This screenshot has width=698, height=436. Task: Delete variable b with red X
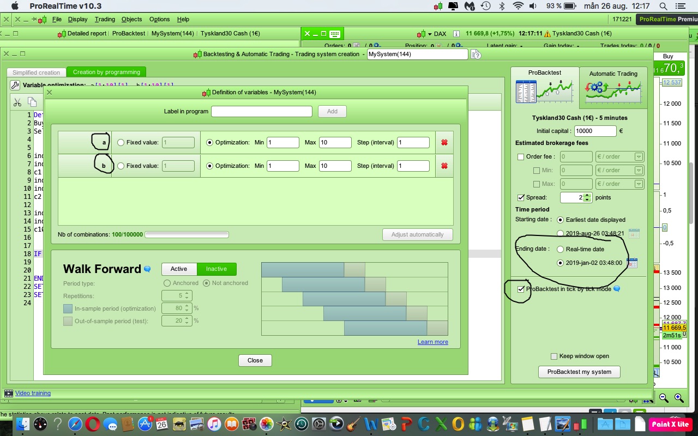point(444,166)
